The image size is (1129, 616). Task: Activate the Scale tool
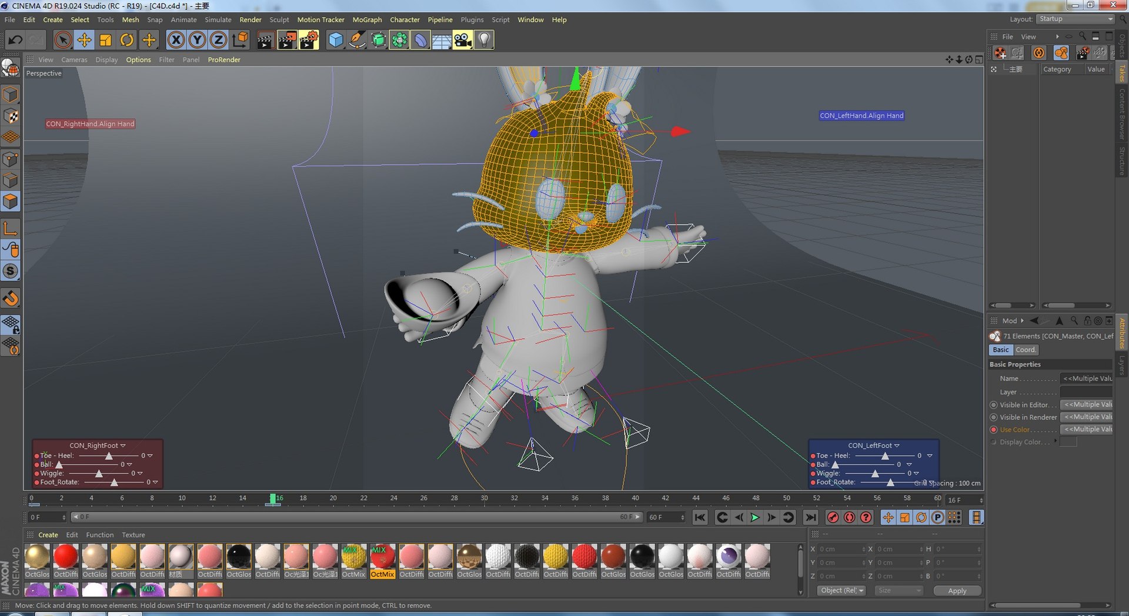click(x=105, y=40)
